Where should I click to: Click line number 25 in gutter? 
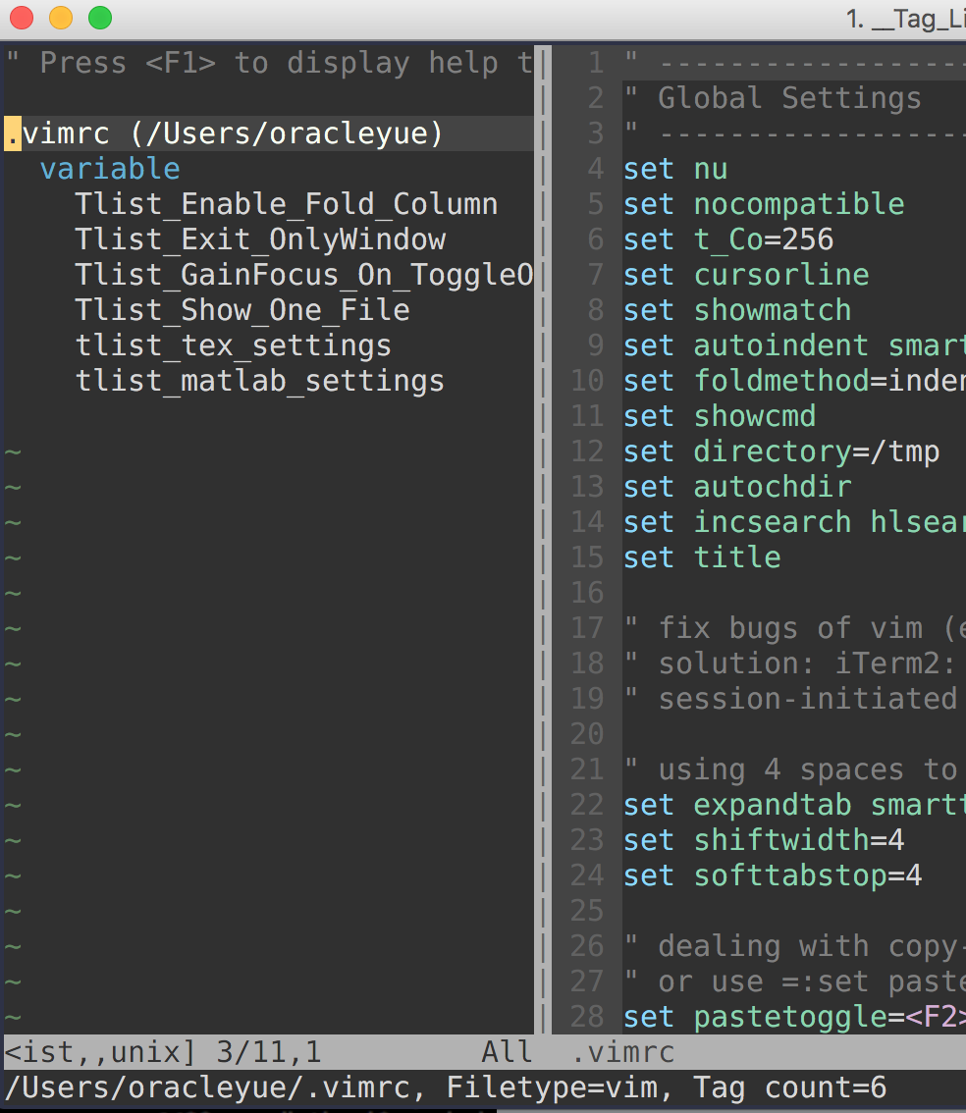click(x=587, y=911)
